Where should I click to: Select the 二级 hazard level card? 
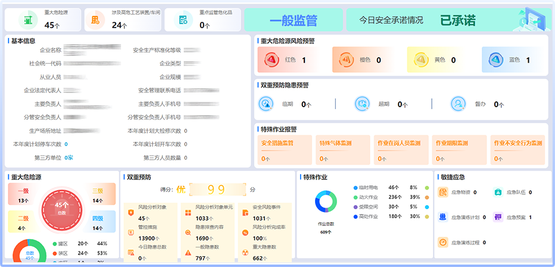[24, 221]
